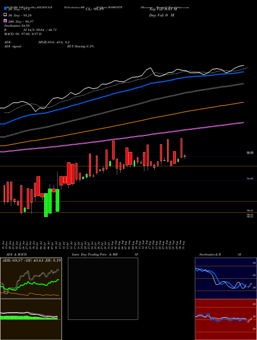Select the 'MACD: 98, 97.03, 0.97 D' line
The image size is (257, 340).
(23, 34)
